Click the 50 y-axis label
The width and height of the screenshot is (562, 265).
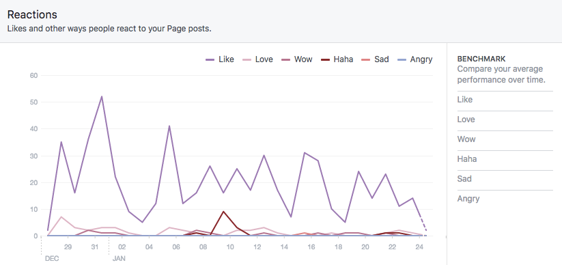coord(34,102)
